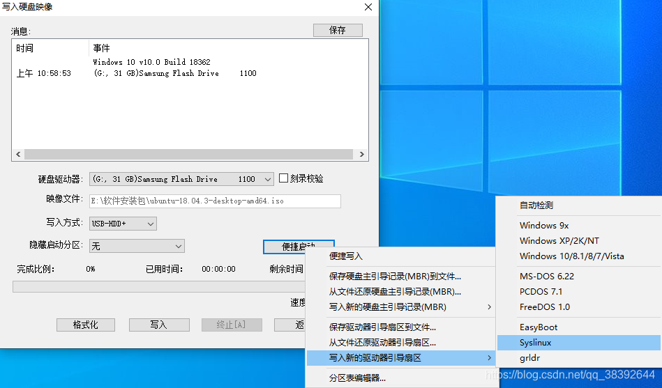Click the left arrow of message scrollbar
The height and width of the screenshot is (388, 662).
[x=18, y=155]
